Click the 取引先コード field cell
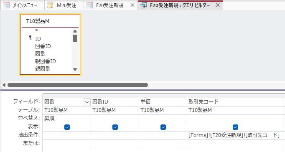 (x=235, y=102)
